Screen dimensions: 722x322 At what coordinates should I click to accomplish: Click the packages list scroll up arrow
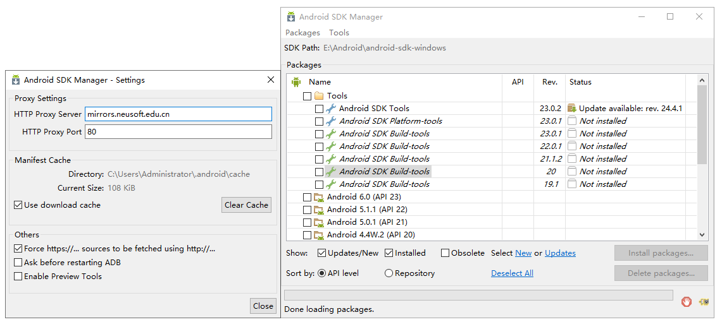point(702,80)
